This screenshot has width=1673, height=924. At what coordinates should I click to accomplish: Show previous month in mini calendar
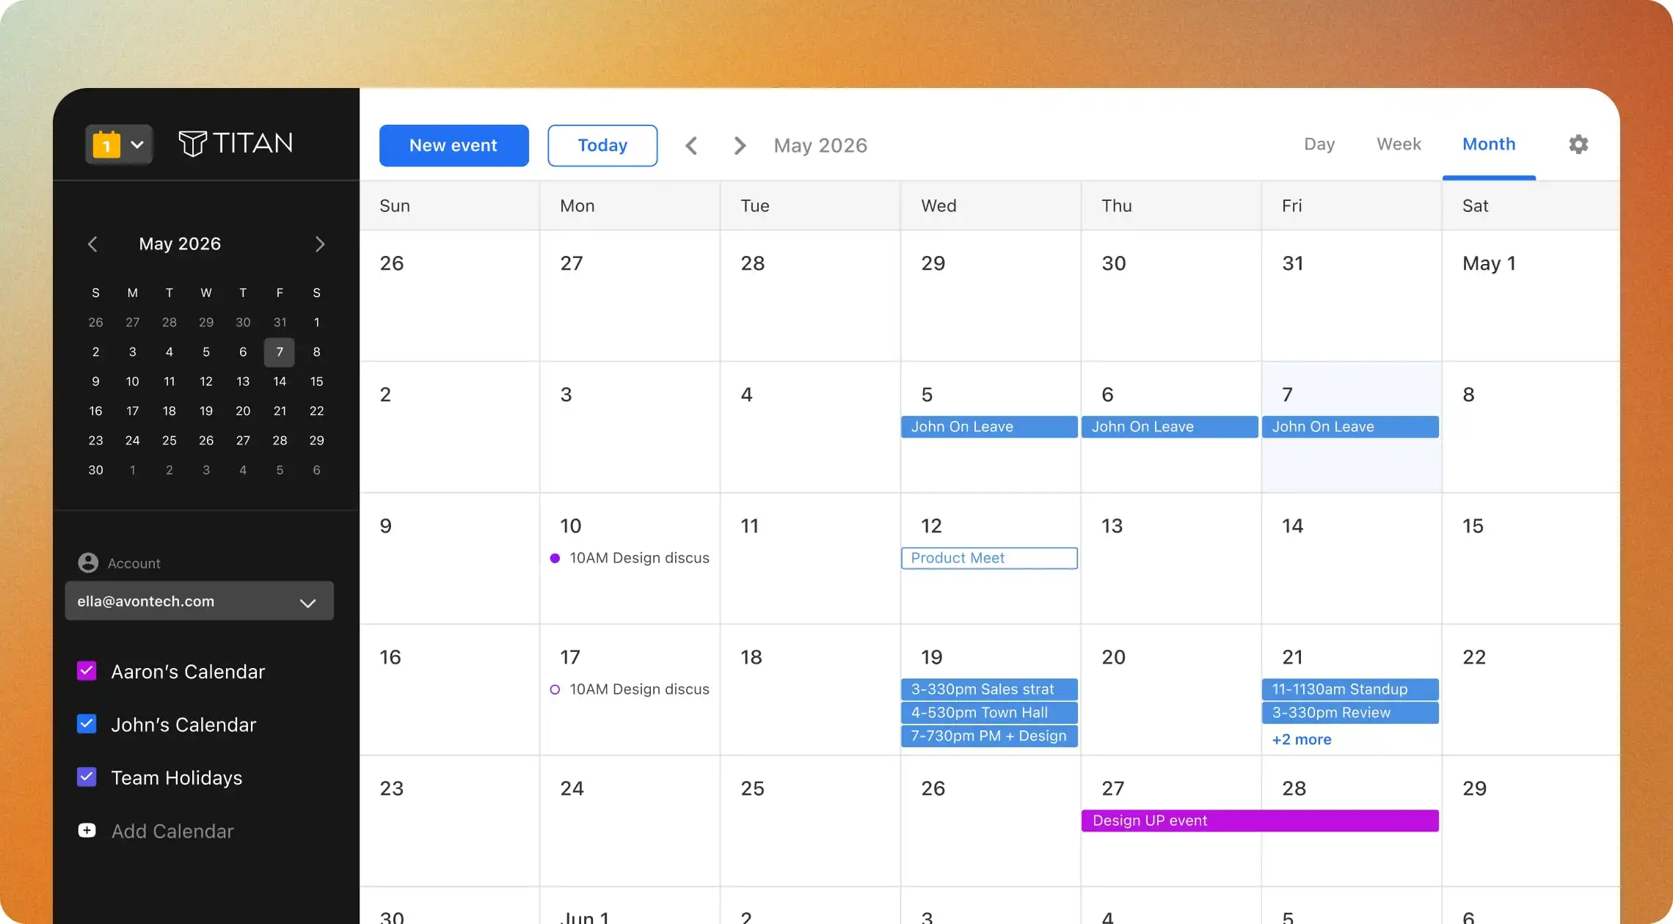coord(92,244)
